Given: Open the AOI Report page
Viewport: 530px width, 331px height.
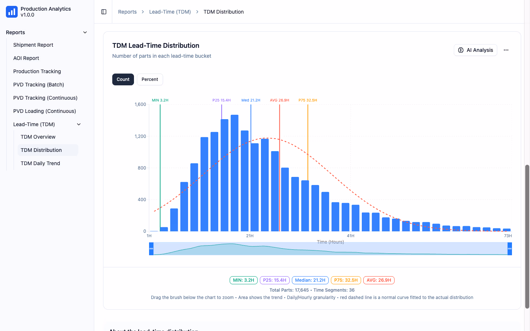Looking at the screenshot, I should tap(26, 58).
